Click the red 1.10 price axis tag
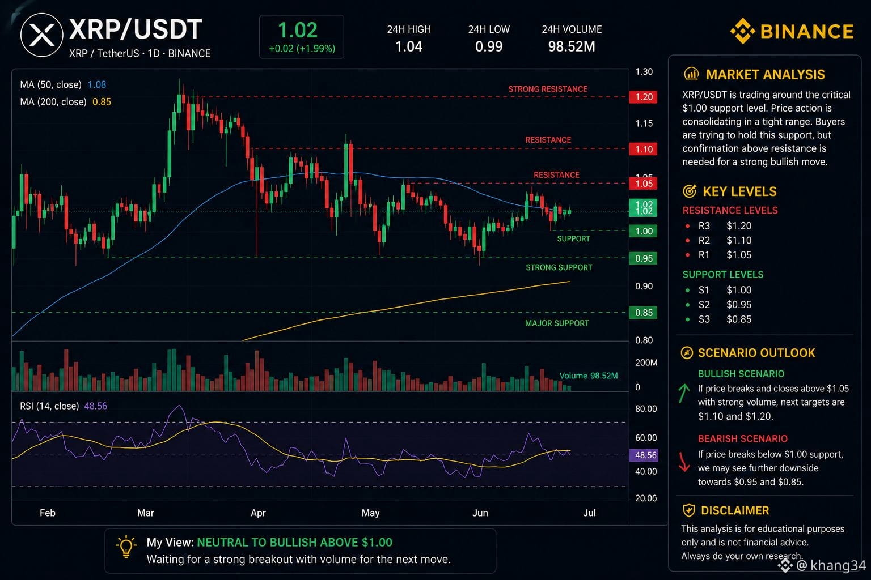 coord(644,150)
